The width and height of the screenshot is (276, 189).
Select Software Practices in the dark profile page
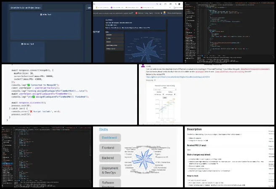114,49
